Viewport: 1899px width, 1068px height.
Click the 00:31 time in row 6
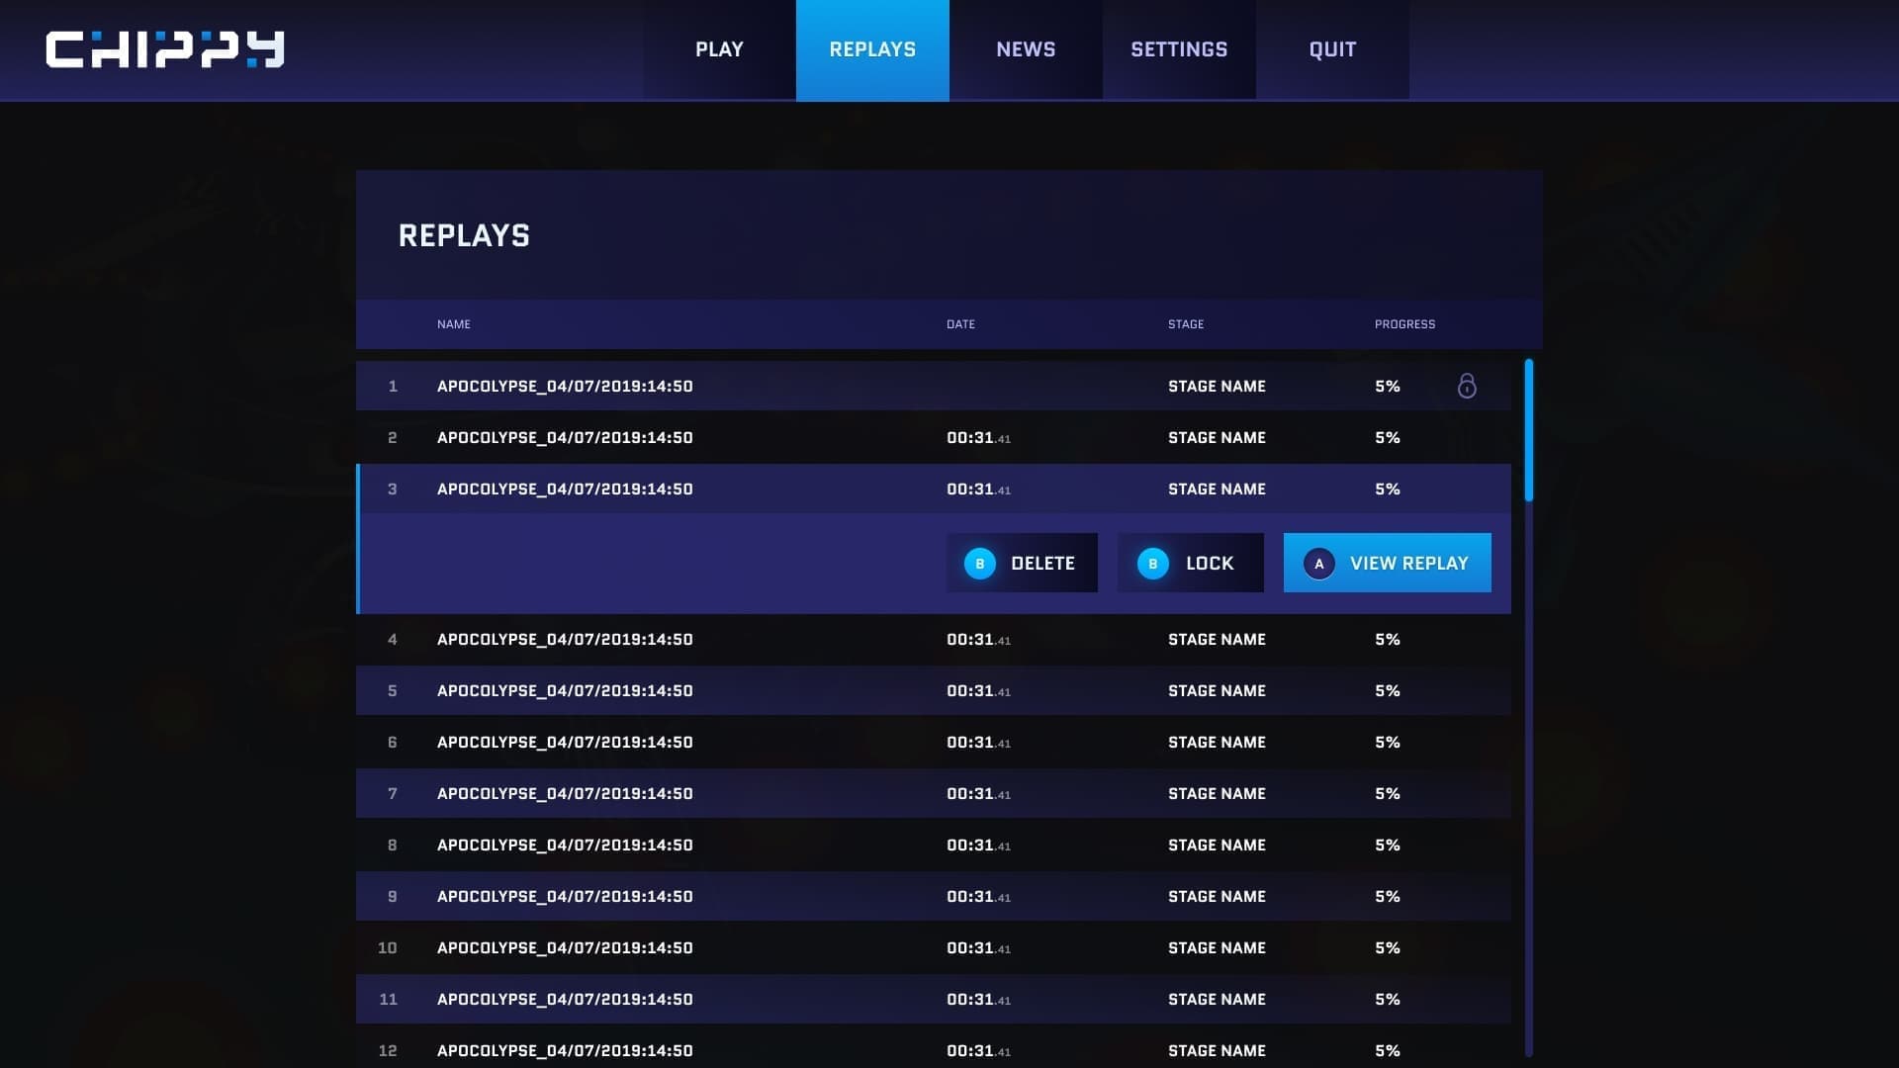point(978,742)
